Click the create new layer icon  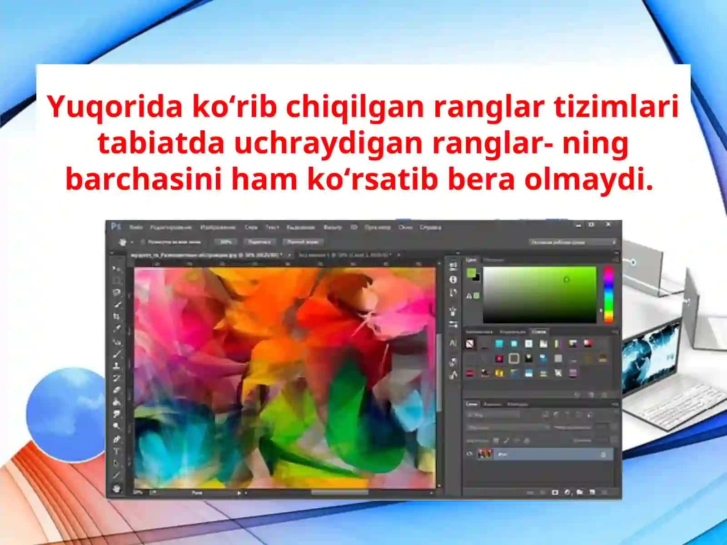tap(592, 492)
